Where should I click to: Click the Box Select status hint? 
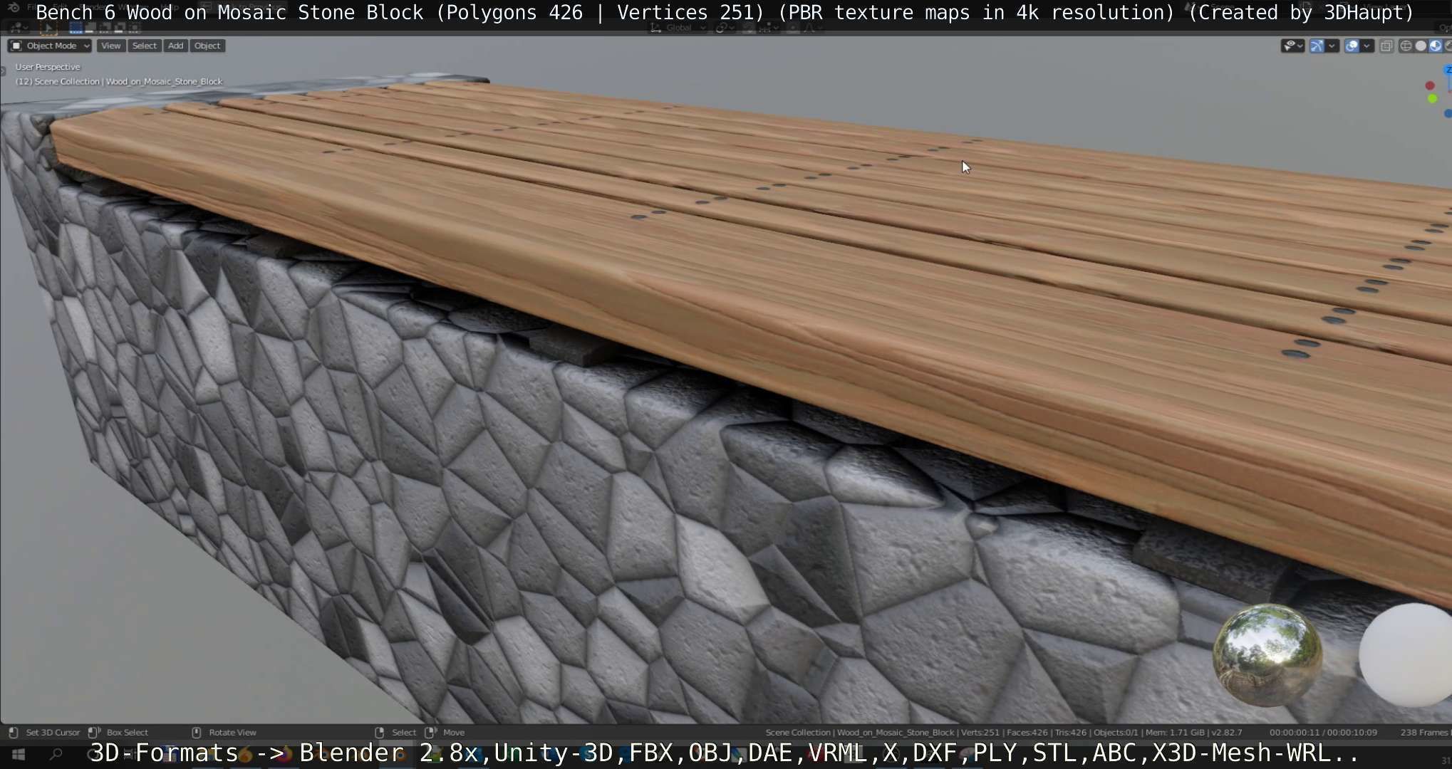point(119,732)
